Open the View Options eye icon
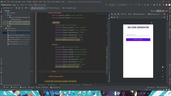This screenshot has width=171, height=96. click(112, 17)
